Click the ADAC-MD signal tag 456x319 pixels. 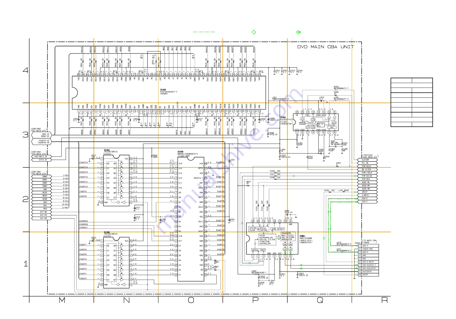click(368, 189)
